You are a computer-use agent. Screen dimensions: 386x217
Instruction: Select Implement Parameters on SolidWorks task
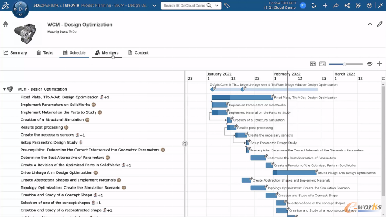point(55,105)
